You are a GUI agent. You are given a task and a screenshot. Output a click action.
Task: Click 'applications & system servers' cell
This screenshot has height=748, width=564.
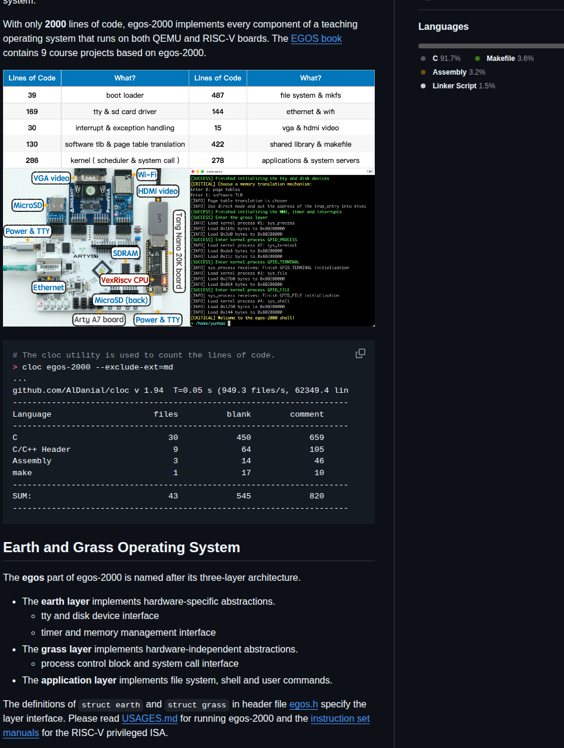coord(310,160)
